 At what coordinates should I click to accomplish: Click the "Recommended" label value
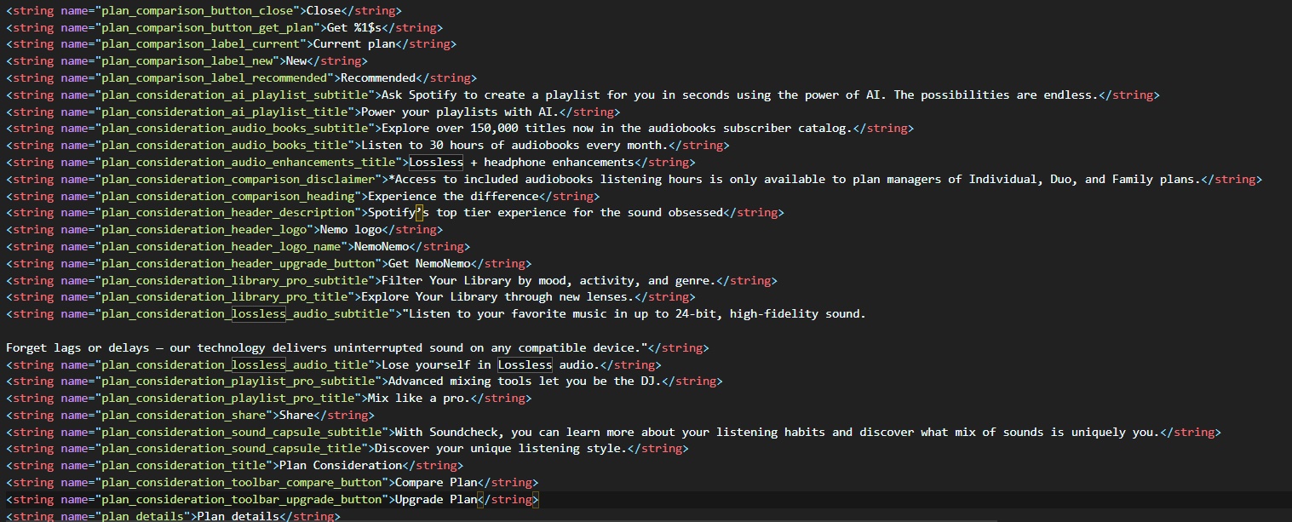[378, 78]
